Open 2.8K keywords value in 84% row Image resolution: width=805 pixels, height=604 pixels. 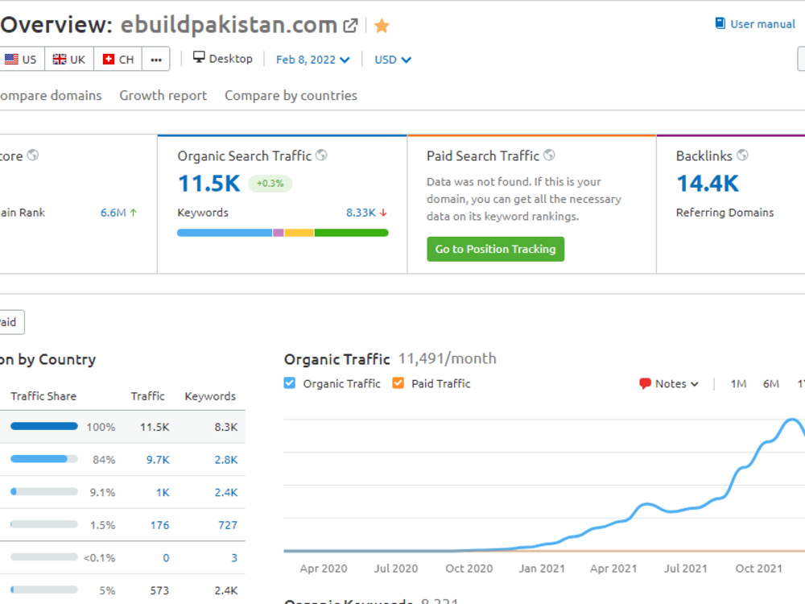coord(226,460)
